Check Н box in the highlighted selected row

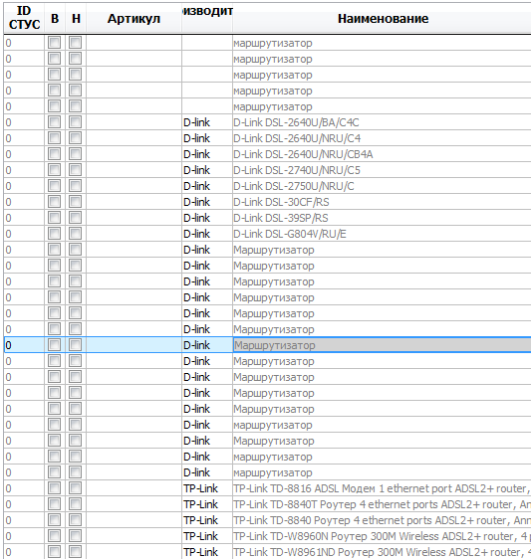click(x=76, y=345)
